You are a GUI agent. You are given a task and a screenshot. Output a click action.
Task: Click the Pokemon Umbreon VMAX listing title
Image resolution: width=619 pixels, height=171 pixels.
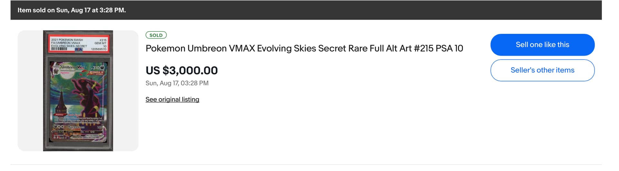pos(304,48)
